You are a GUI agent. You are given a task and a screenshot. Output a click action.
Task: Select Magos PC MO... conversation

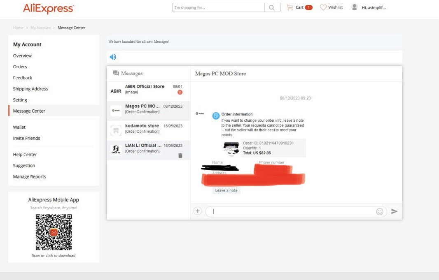[148, 111]
